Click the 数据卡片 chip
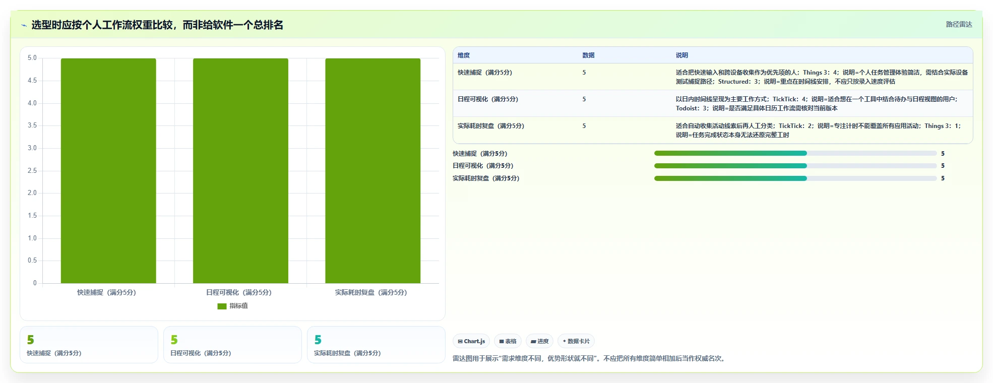The height and width of the screenshot is (383, 993). [x=576, y=341]
